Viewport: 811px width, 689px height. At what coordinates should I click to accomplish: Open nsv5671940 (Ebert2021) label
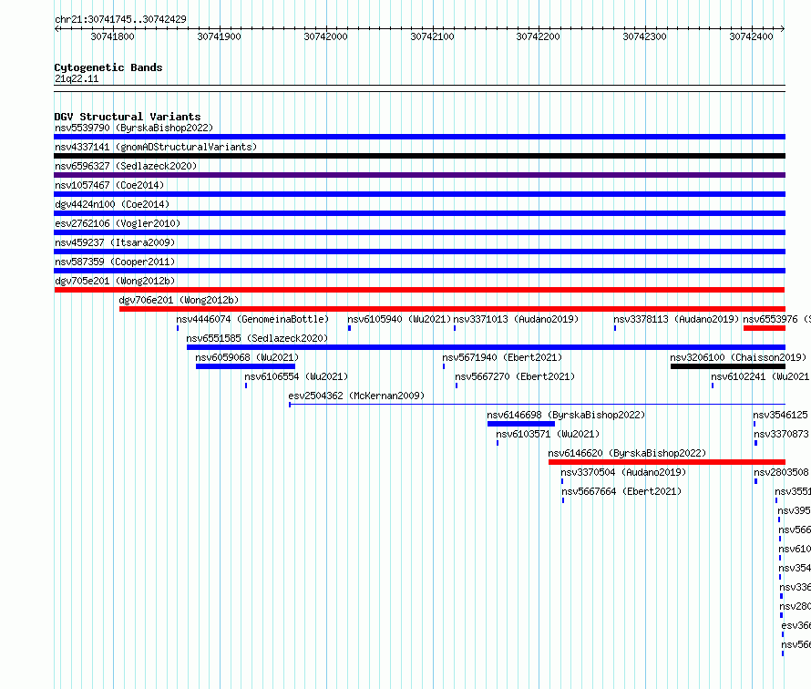coord(502,357)
